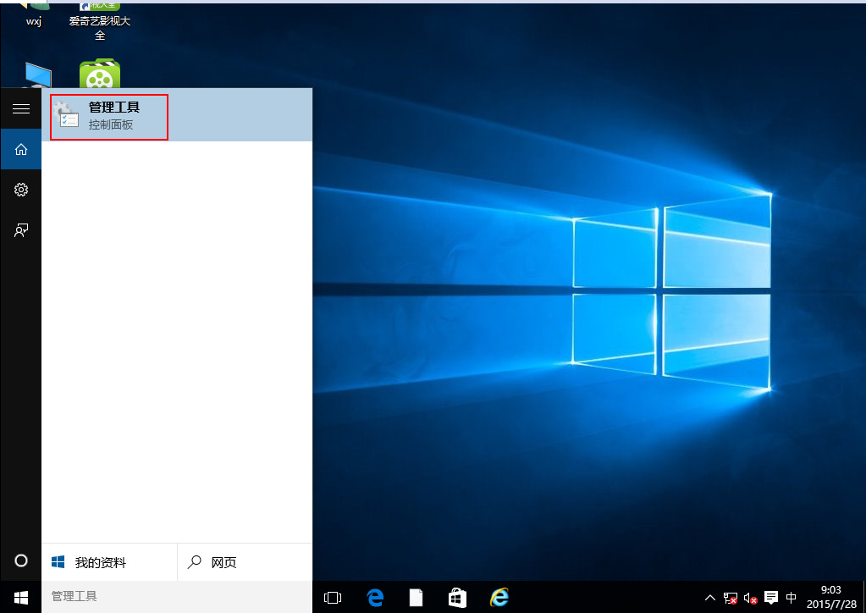Image resolution: width=866 pixels, height=613 pixels.
Task: Open the feedback person icon in sidebar
Action: [x=21, y=230]
